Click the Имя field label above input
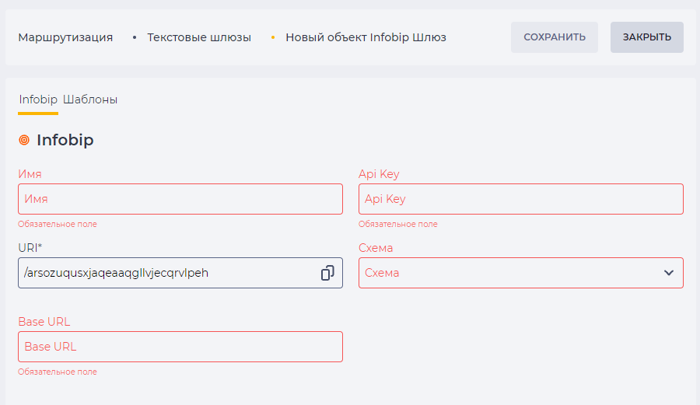 tap(30, 174)
